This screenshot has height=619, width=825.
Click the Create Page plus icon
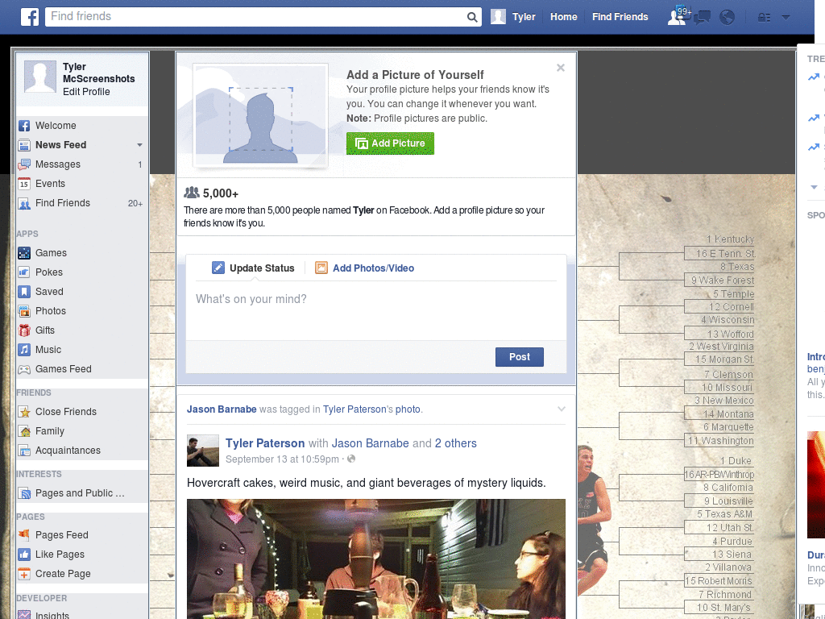(x=24, y=574)
